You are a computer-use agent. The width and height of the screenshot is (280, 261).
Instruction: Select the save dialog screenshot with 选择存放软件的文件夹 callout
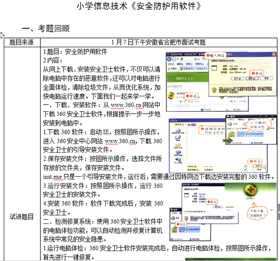pos(223,144)
